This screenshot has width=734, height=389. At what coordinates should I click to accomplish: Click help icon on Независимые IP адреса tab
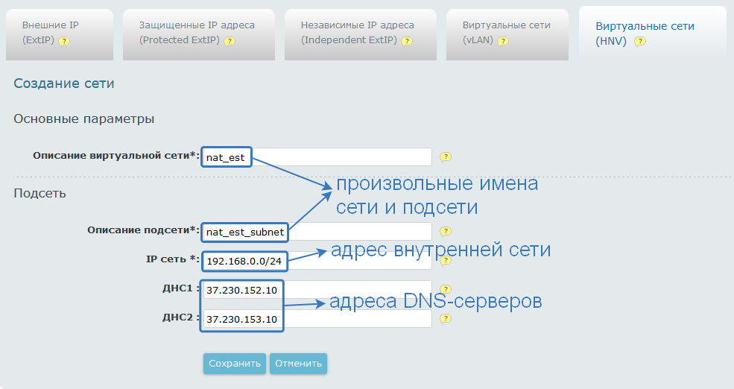tap(407, 41)
